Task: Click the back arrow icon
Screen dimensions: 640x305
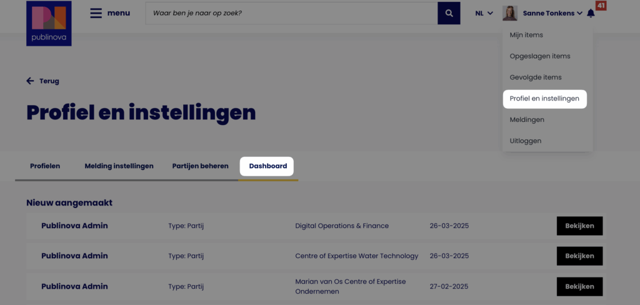Action: tap(30, 81)
